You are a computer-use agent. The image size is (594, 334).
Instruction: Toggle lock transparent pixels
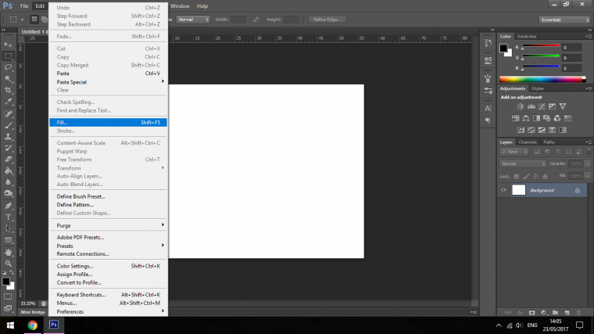coord(516,176)
